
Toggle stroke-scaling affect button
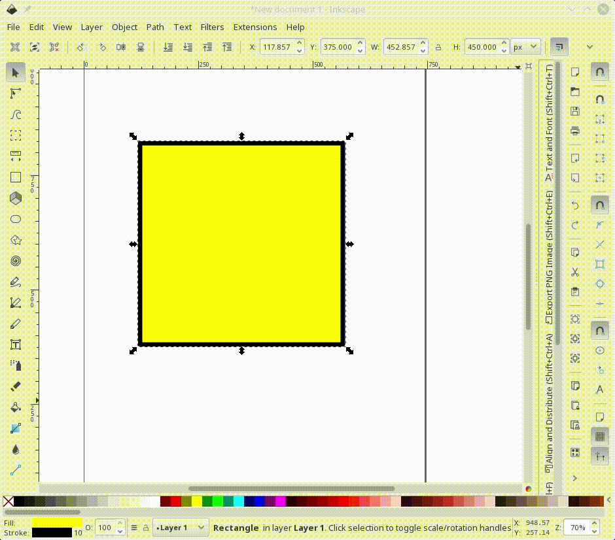coord(559,47)
